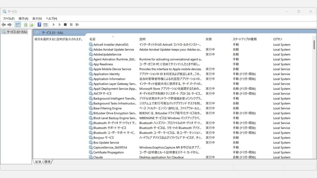Select the Start Service playback icon
Viewport: 317px width, 178px height.
(54, 24)
